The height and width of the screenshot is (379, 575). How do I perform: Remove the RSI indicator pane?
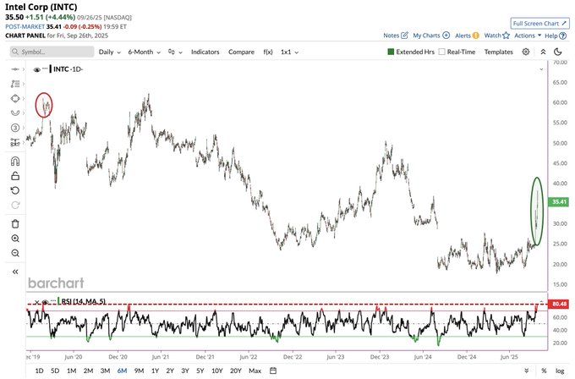pyautogui.click(x=36, y=301)
